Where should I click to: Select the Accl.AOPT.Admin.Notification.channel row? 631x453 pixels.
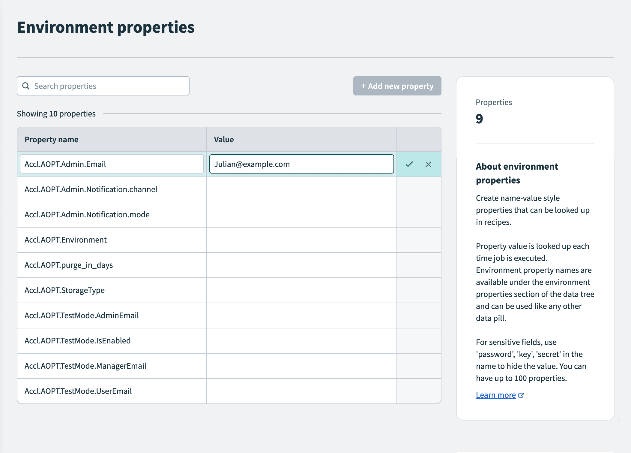[91, 189]
